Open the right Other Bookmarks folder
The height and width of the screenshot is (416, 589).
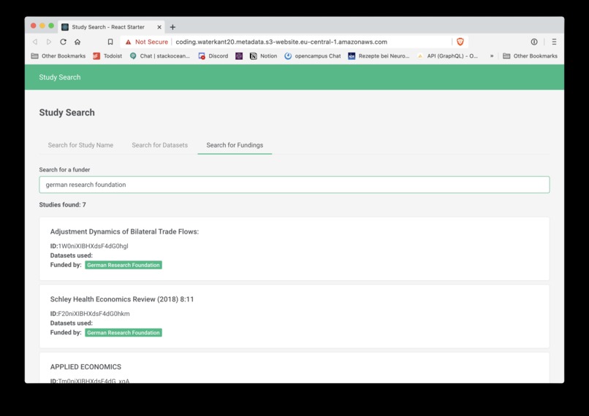pyautogui.click(x=530, y=56)
